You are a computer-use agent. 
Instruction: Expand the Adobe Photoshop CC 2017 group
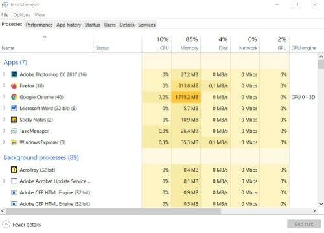(4, 74)
